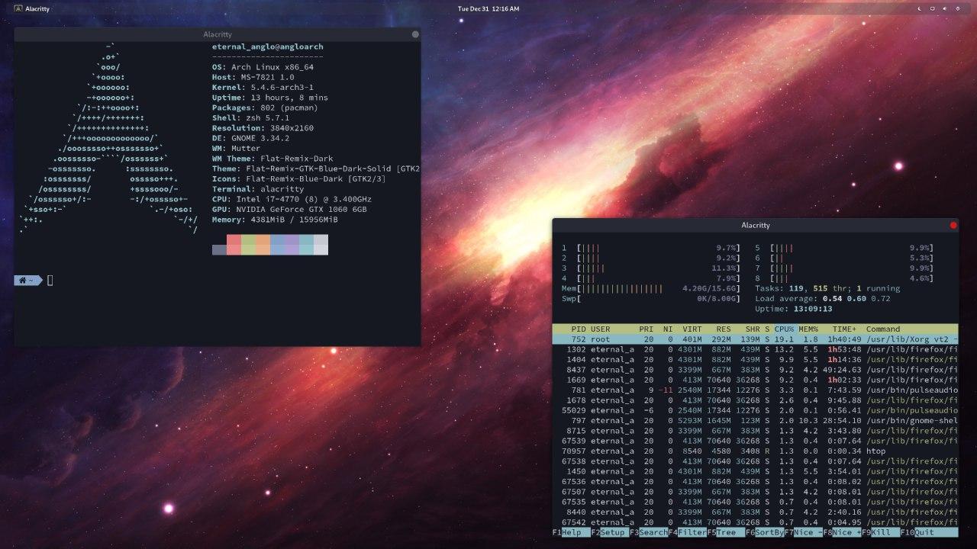
Task: Click the volume speaker tray icon
Action: click(944, 8)
